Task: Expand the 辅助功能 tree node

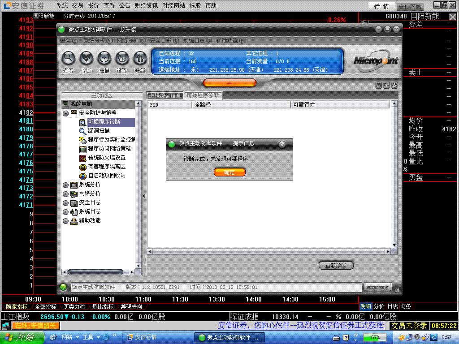Action: [x=65, y=221]
